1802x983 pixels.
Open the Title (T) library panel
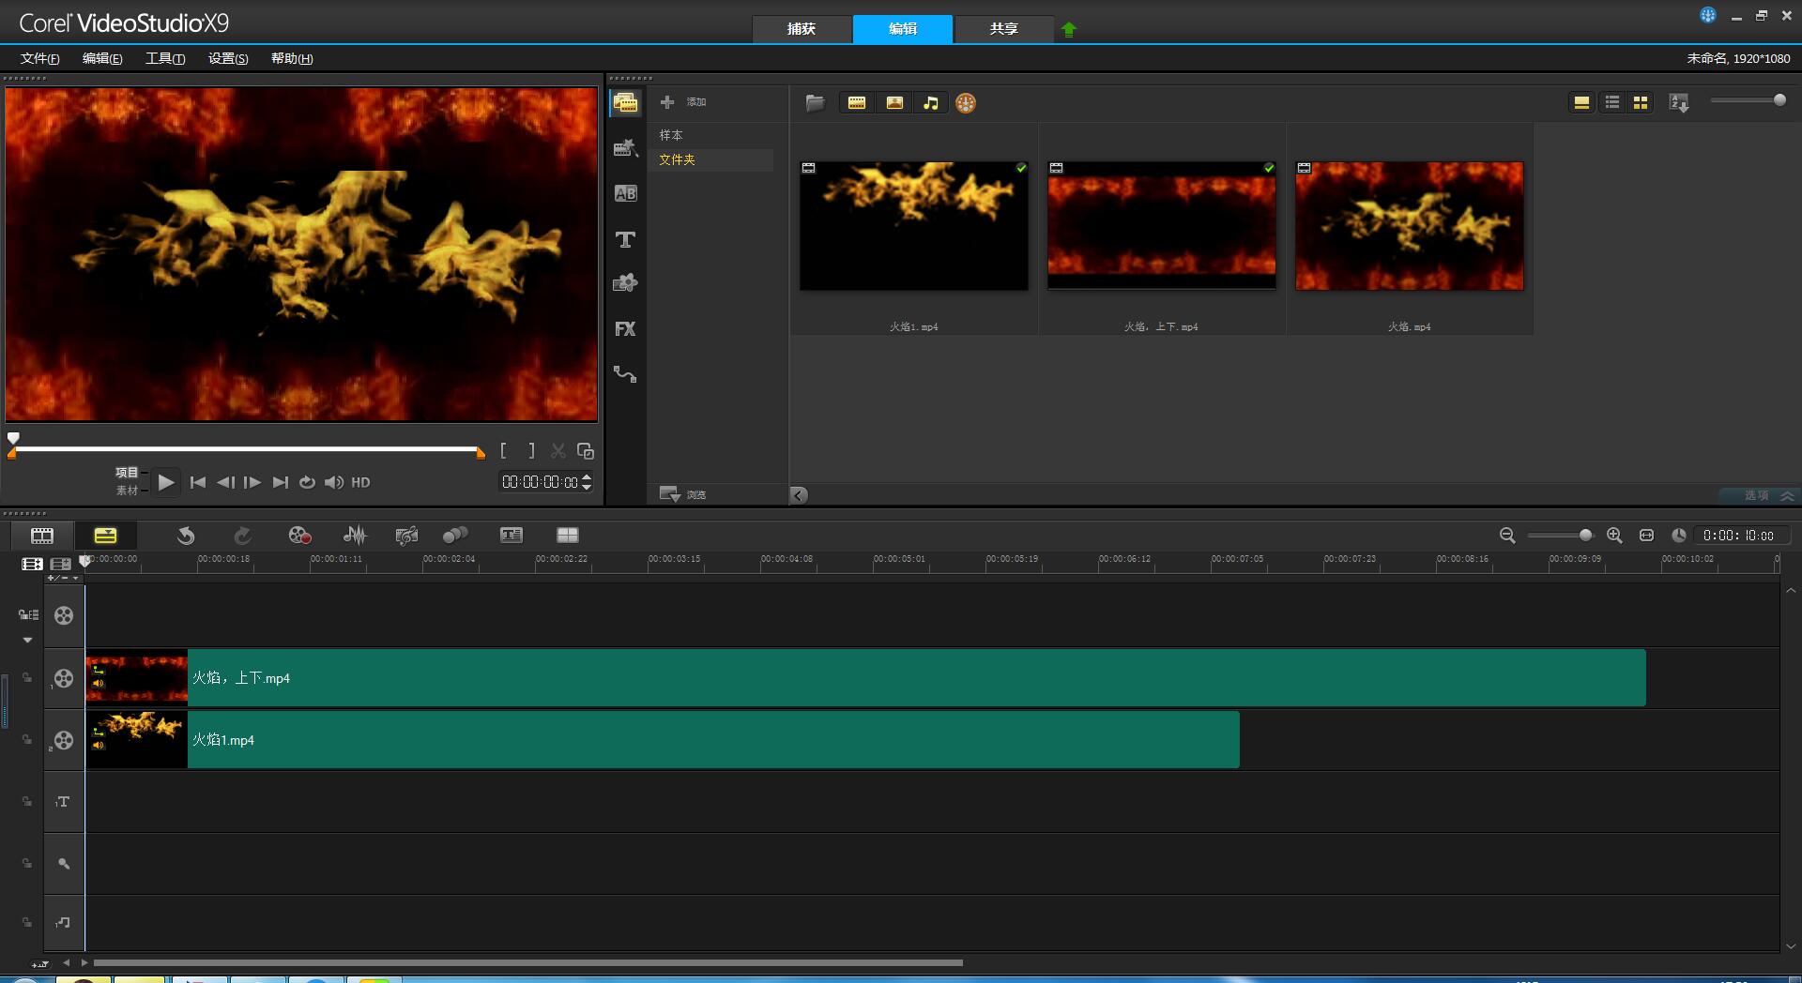[625, 240]
